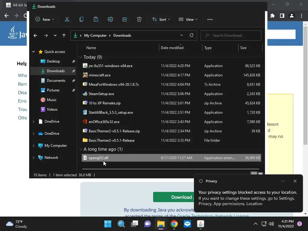This screenshot has width=308, height=231.
Task: Select SteamSetup.exe file
Action: tap(171, 94)
